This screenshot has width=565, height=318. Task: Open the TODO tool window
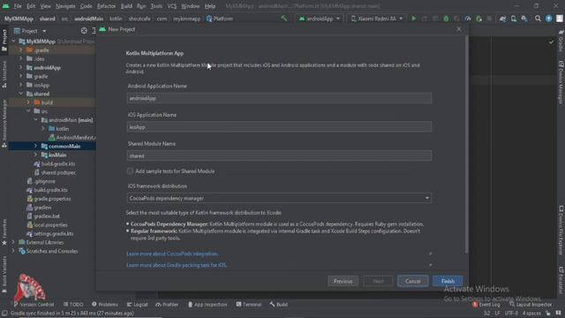(73, 304)
